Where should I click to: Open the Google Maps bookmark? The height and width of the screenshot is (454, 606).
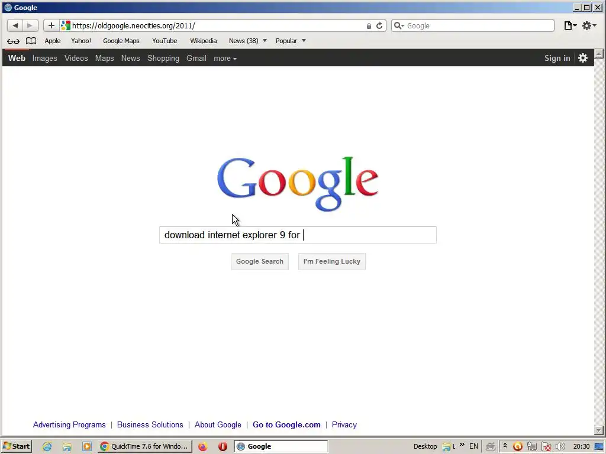[x=121, y=41]
